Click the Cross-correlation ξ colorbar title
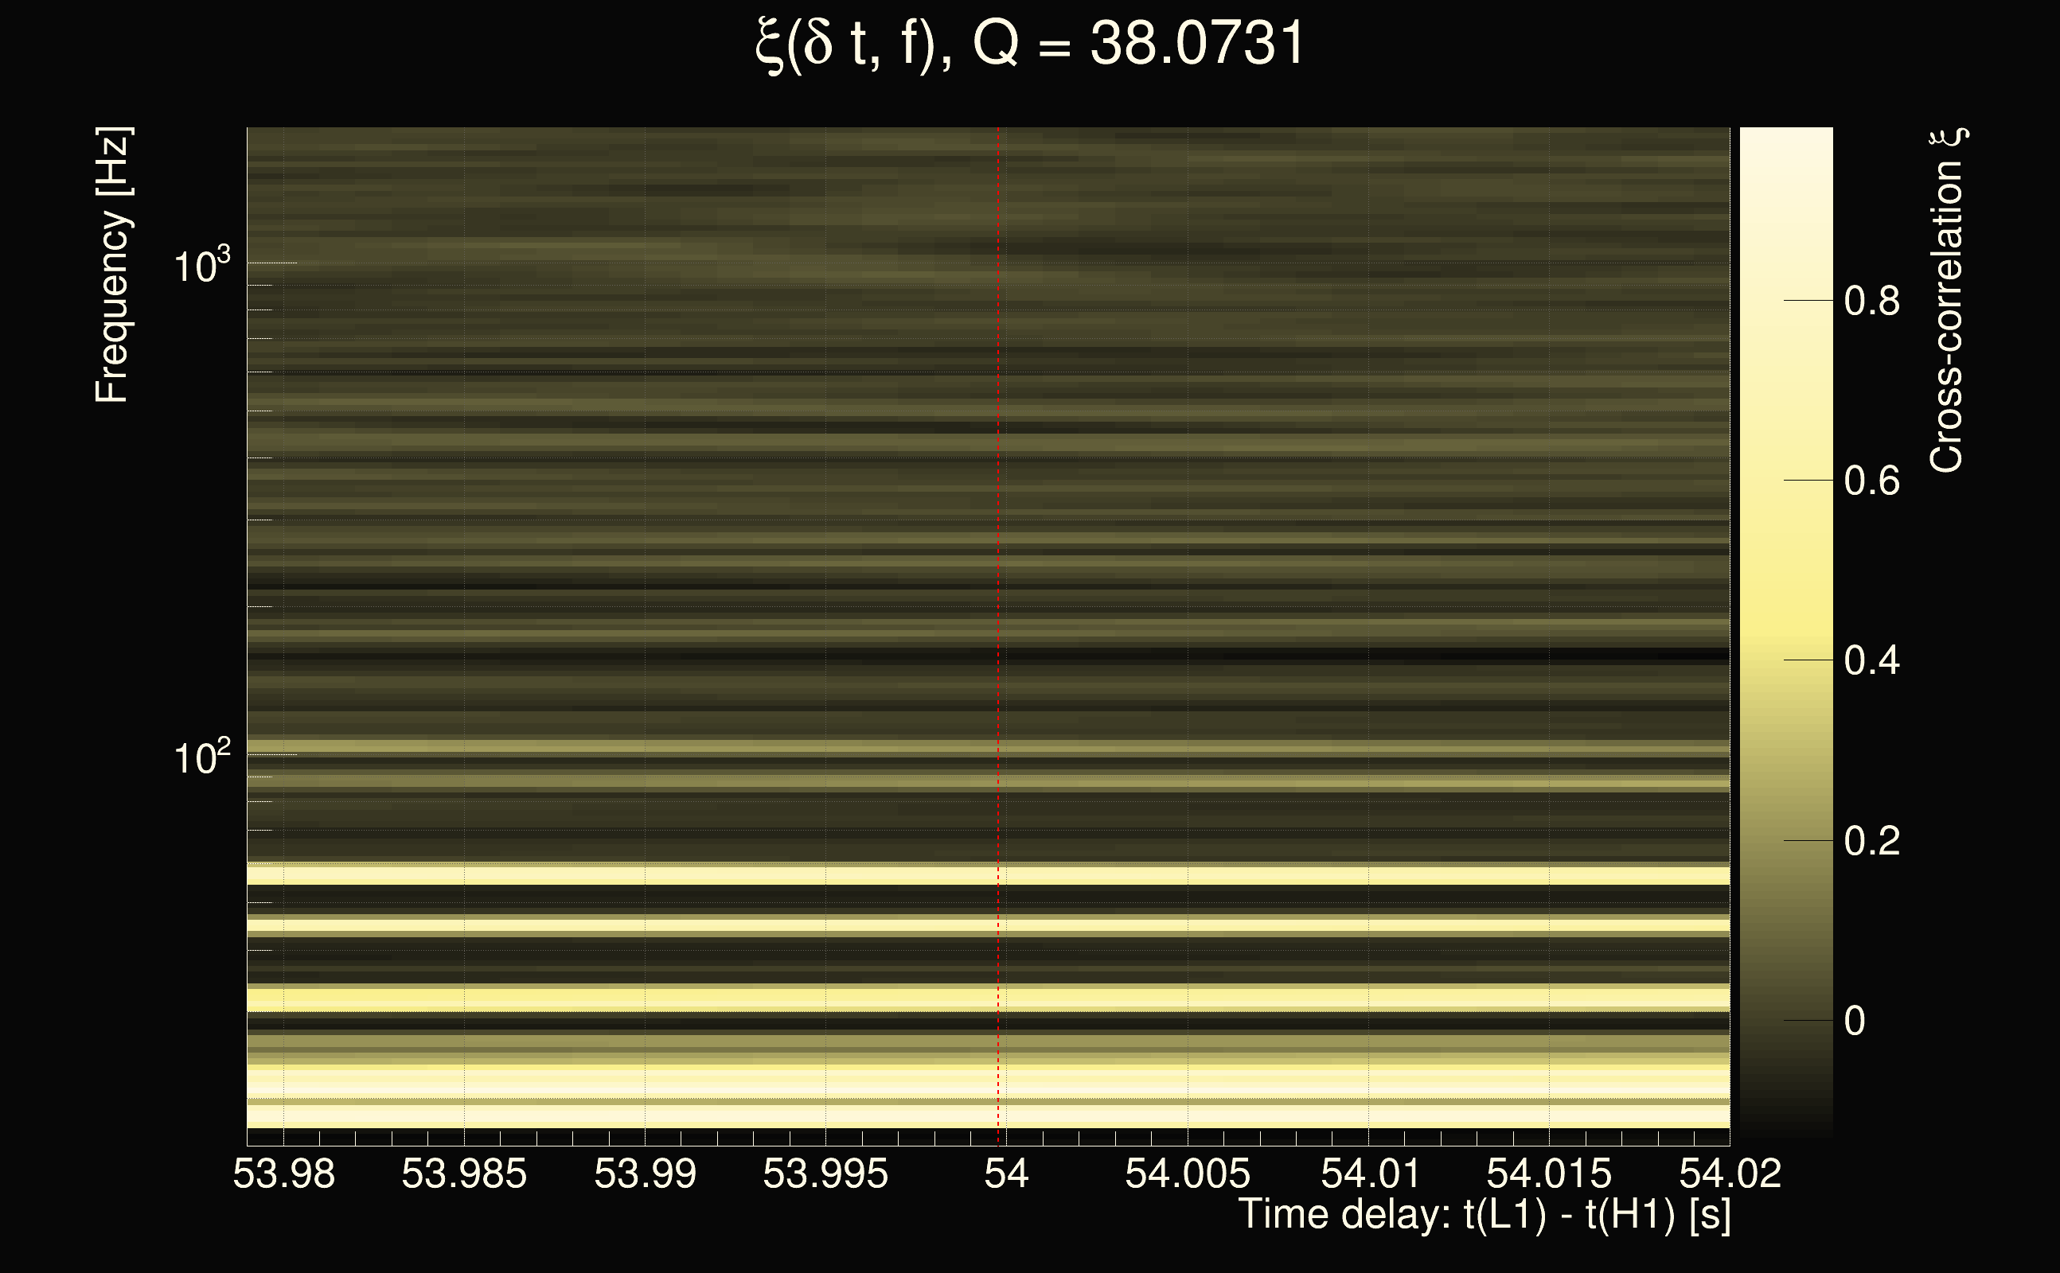Image resolution: width=2060 pixels, height=1273 pixels. [x=1947, y=301]
